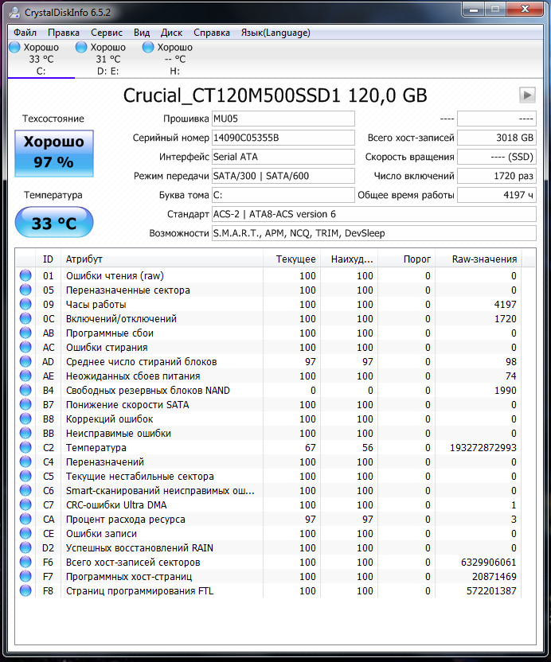Viewport: 551px width, 662px height.
Task: Click status orb for AE Неожиданных сбоев питания
Action: point(25,376)
